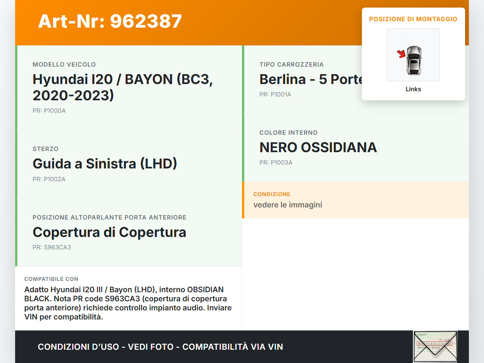Click the 'TIPO CARROZZERIA' label
The image size is (484, 363).
coord(292,64)
